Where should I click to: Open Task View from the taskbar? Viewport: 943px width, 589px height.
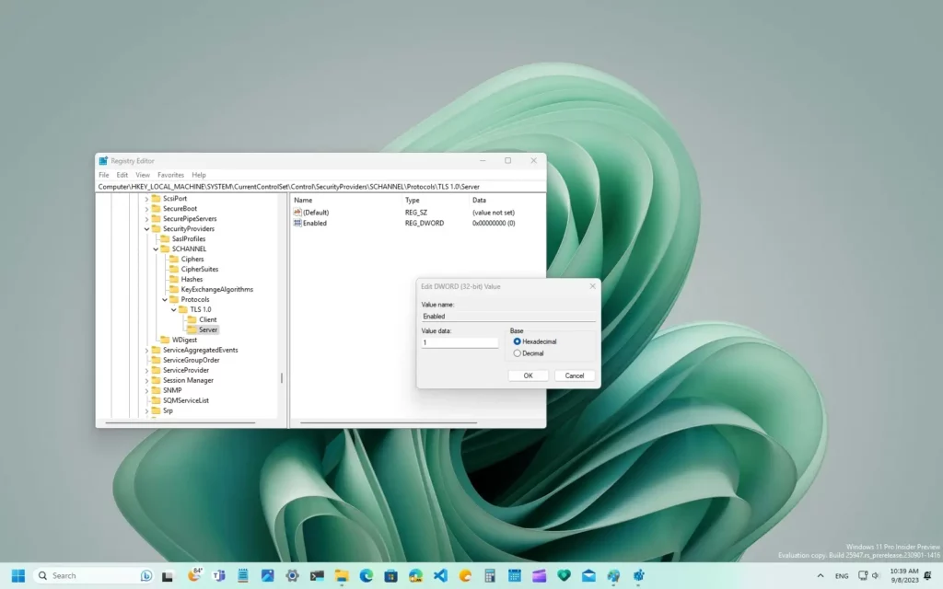(168, 576)
